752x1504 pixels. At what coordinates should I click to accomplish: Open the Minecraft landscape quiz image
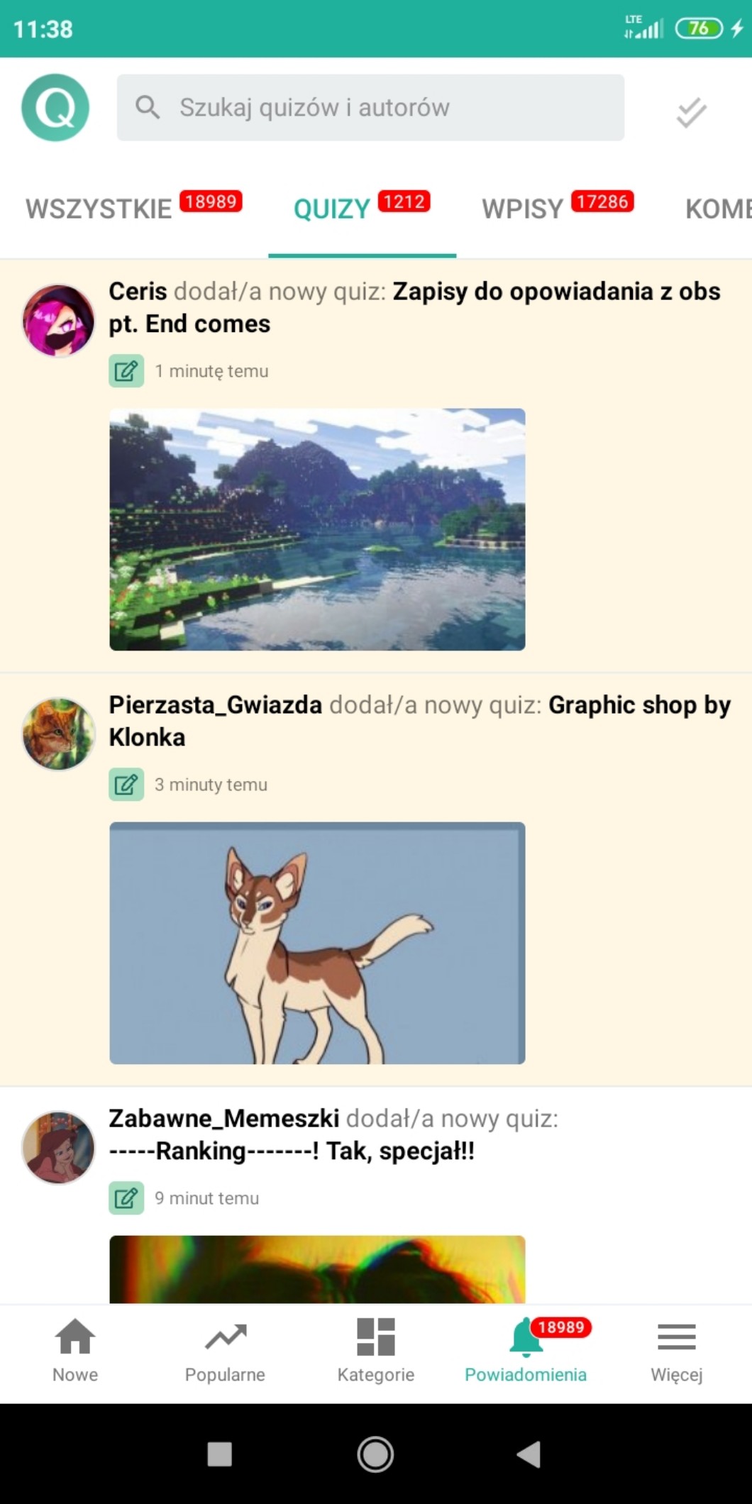point(317,529)
